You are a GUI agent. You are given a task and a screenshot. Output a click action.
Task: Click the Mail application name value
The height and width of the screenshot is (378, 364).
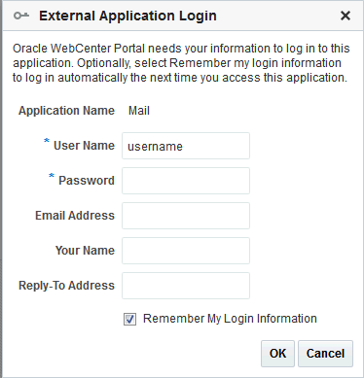pos(139,111)
